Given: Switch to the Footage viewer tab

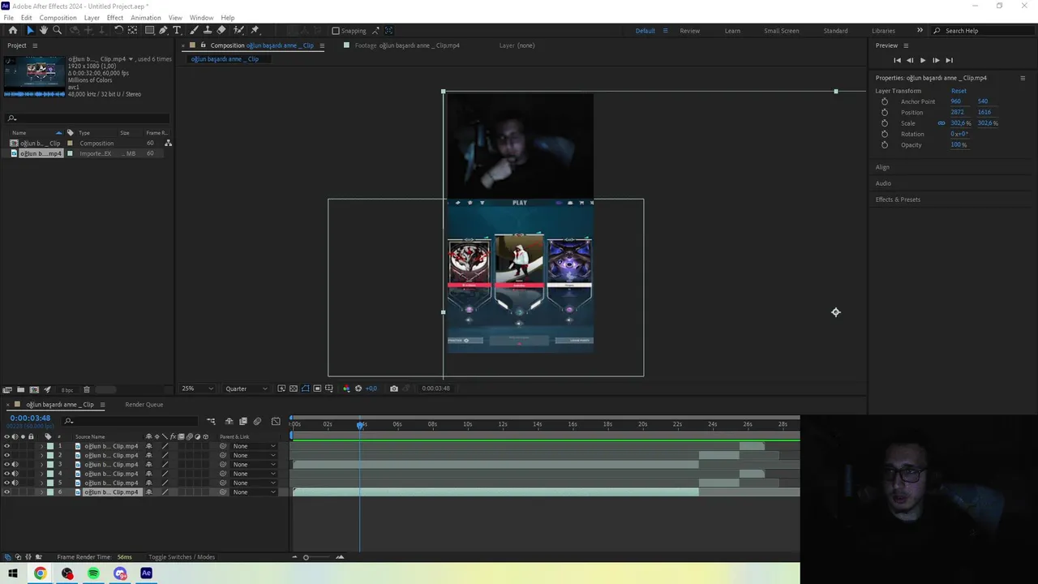Looking at the screenshot, I should pyautogui.click(x=407, y=45).
